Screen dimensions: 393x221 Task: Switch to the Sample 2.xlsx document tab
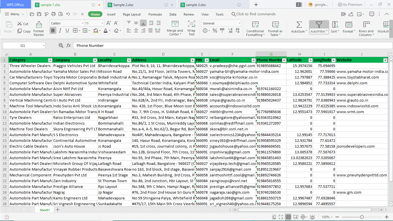[141, 5]
